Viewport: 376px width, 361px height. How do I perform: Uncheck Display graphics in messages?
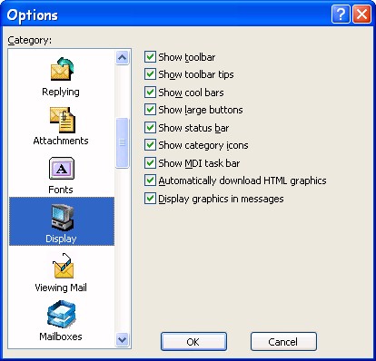tap(150, 199)
